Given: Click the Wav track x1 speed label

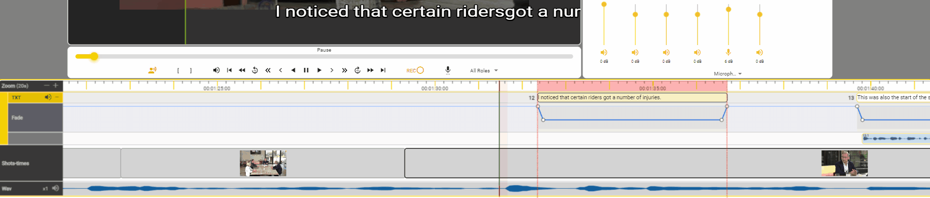Looking at the screenshot, I should point(45,189).
